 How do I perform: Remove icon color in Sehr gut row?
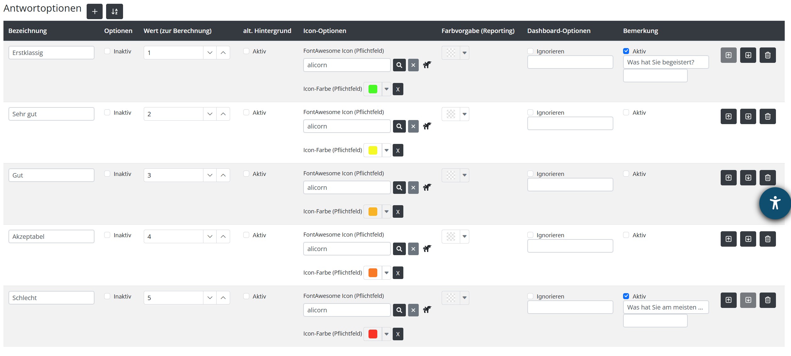coord(398,151)
